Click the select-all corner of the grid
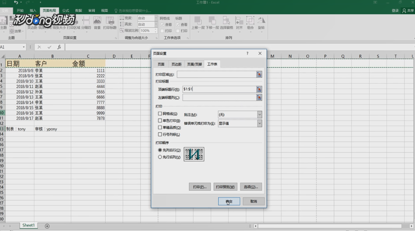The width and height of the screenshot is (415, 231). coord(3,56)
